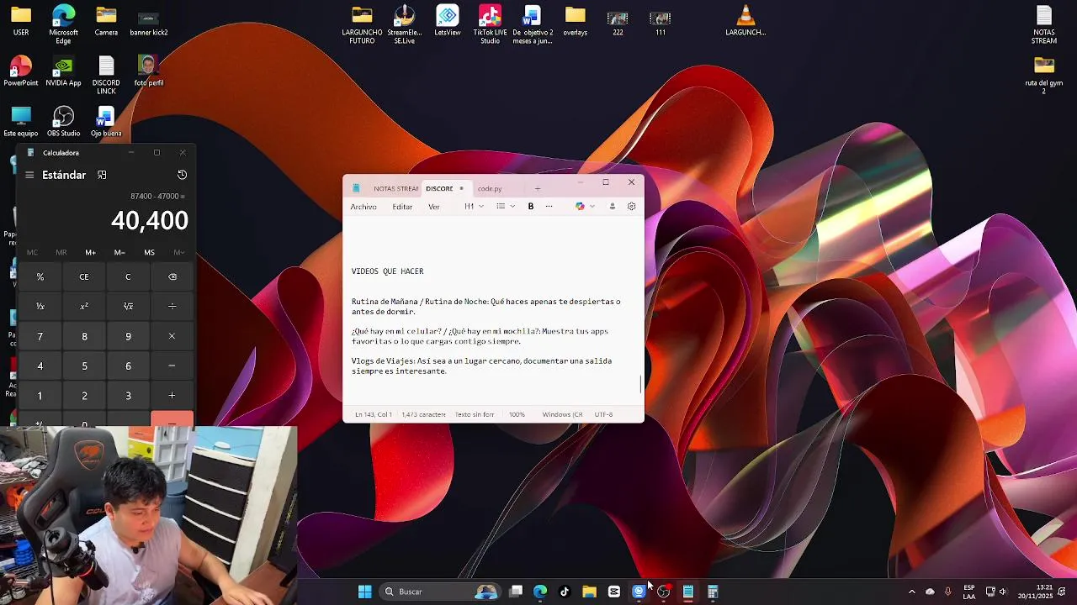Image resolution: width=1077 pixels, height=605 pixels.
Task: Add a new tab in Notepad
Action: point(538,188)
